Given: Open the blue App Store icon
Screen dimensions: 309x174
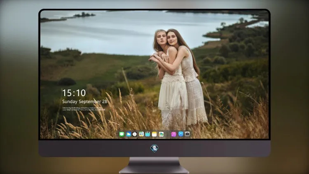Looking at the screenshot, I should (181, 134).
